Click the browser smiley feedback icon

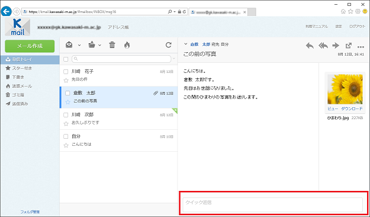coord(365,11)
